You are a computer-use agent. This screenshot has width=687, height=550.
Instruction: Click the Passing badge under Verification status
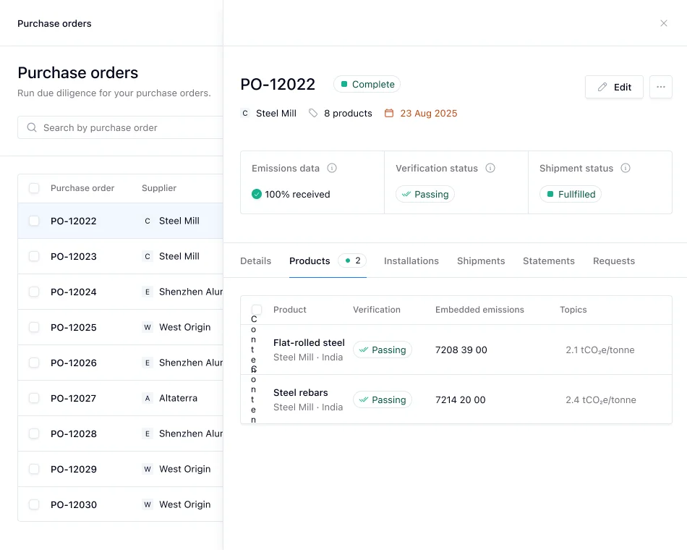pyautogui.click(x=424, y=194)
